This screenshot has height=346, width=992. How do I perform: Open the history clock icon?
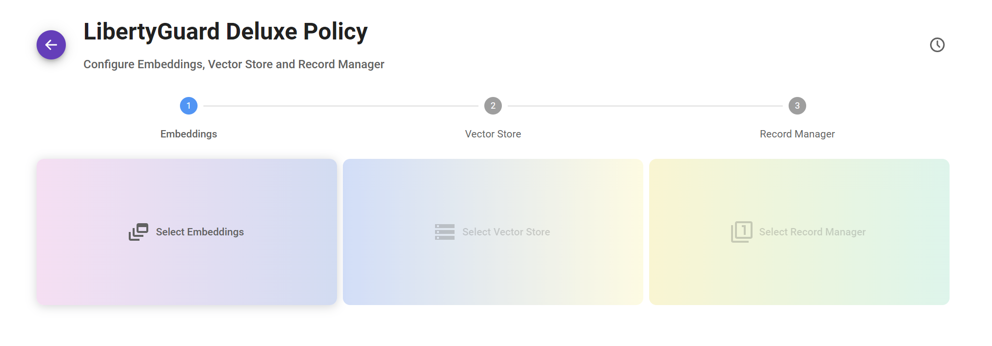[x=937, y=45]
